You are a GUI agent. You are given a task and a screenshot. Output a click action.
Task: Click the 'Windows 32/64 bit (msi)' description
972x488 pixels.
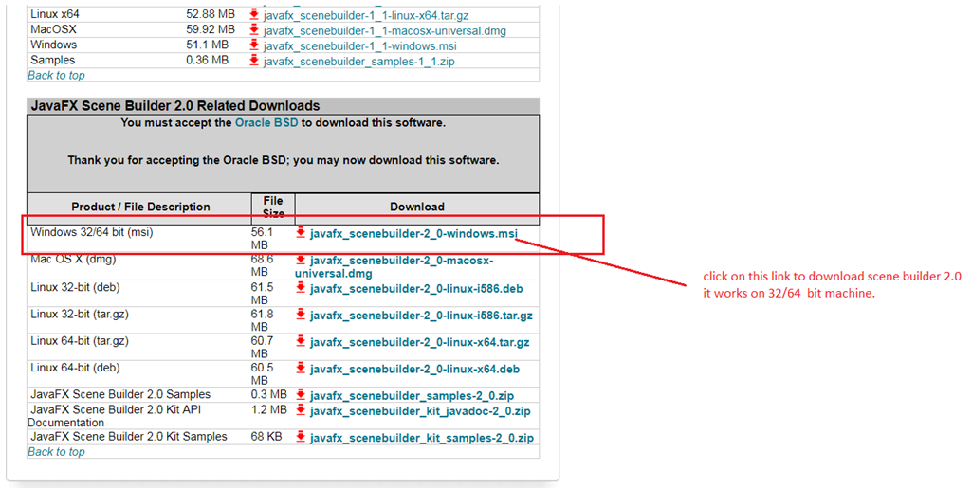[92, 233]
